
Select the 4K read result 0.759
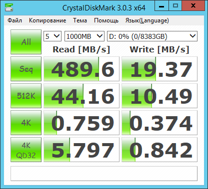coord(81,123)
